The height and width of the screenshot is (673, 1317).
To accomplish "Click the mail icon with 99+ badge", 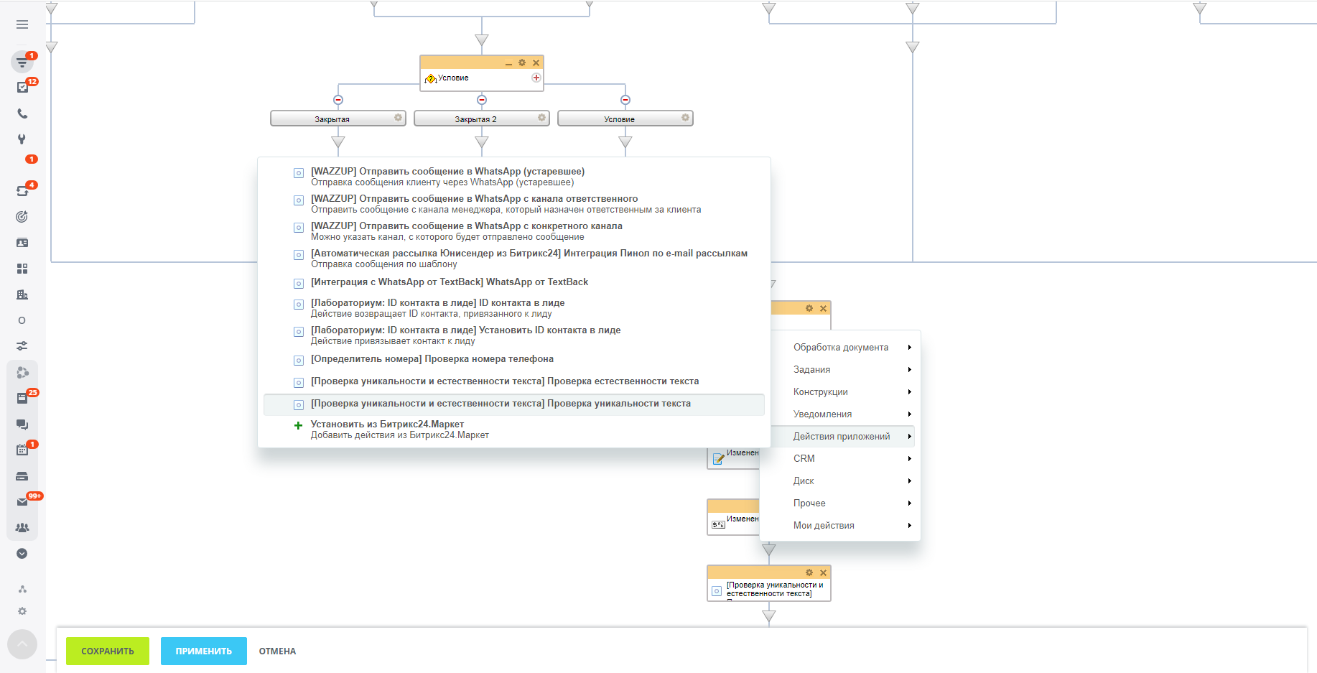I will click(22, 502).
